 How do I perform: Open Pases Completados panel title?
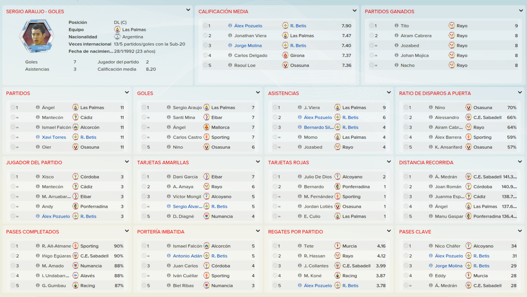32,232
